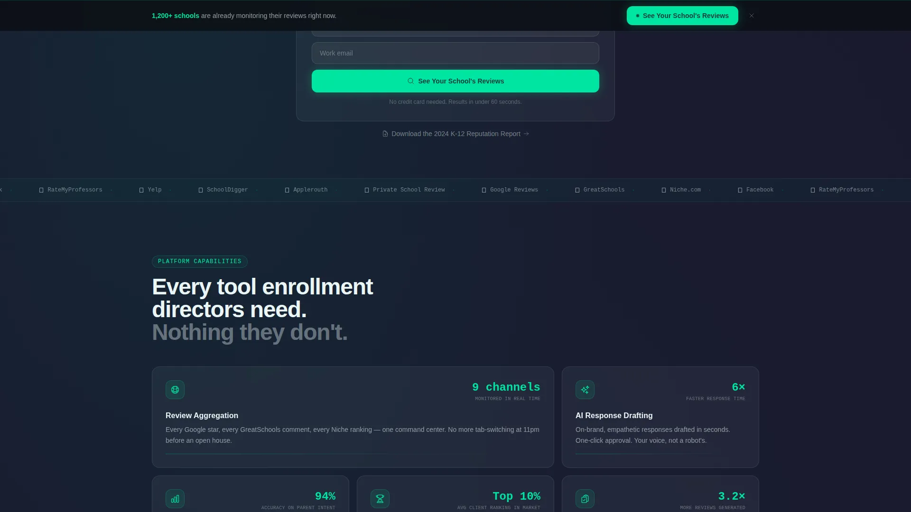Click the Niche.com ticker icon
This screenshot has height=512, width=911.
click(x=664, y=190)
